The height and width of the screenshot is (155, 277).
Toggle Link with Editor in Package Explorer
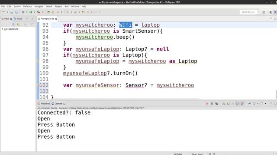tap(18, 25)
